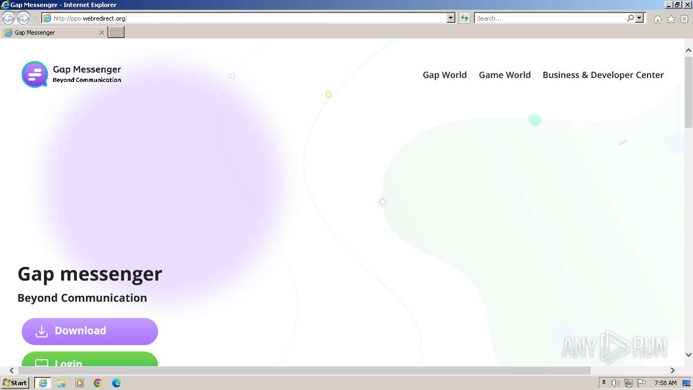The image size is (693, 390).
Task: Click the horizontal scrollbar thumb
Action: 304,370
